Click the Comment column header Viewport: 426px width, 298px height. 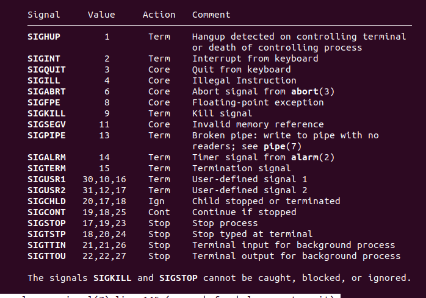click(x=211, y=15)
